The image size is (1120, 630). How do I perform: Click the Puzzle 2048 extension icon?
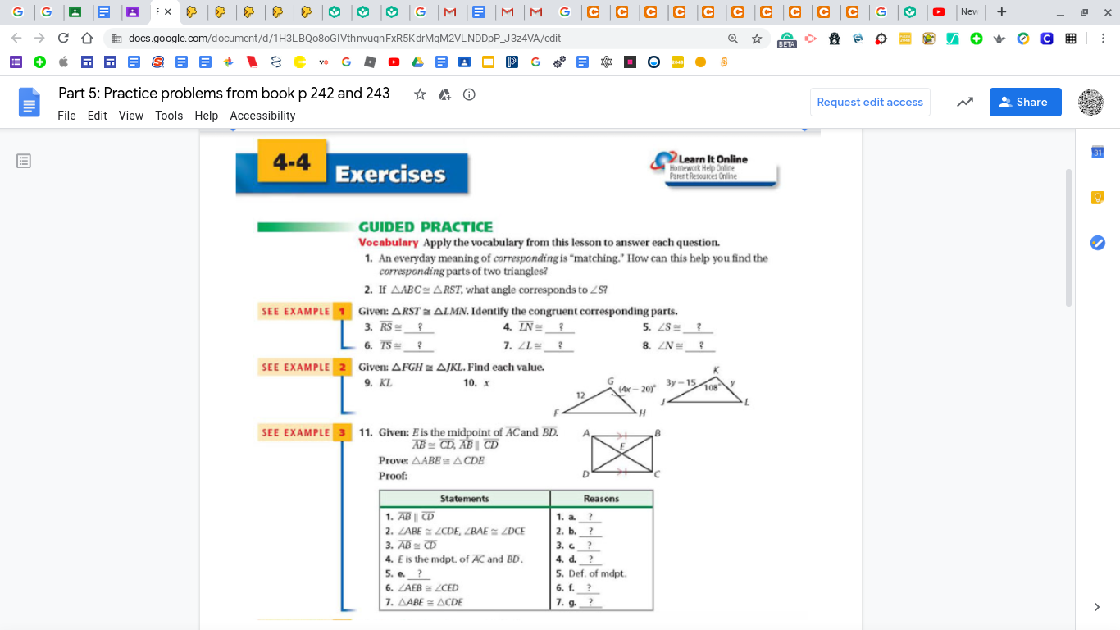point(905,38)
